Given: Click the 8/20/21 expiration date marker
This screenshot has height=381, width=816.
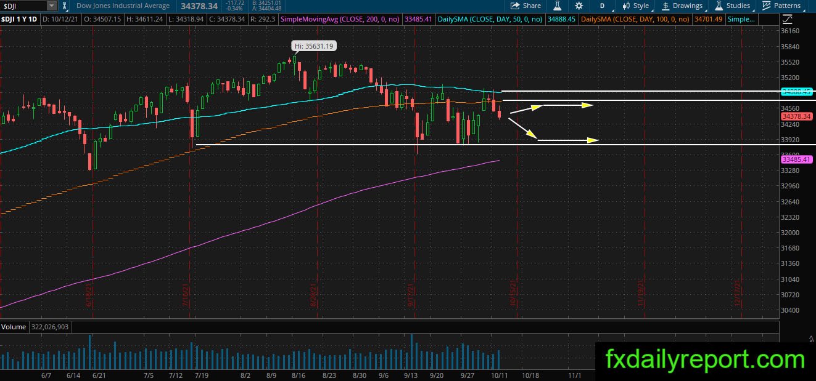Looking at the screenshot, I should coord(313,293).
